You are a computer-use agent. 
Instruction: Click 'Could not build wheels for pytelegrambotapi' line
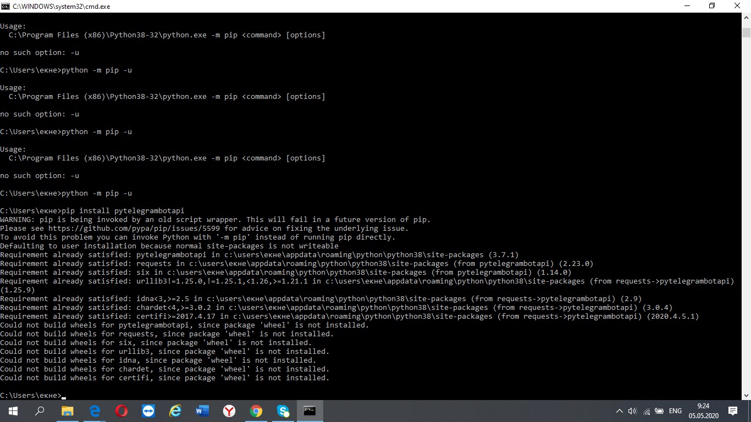(185, 325)
